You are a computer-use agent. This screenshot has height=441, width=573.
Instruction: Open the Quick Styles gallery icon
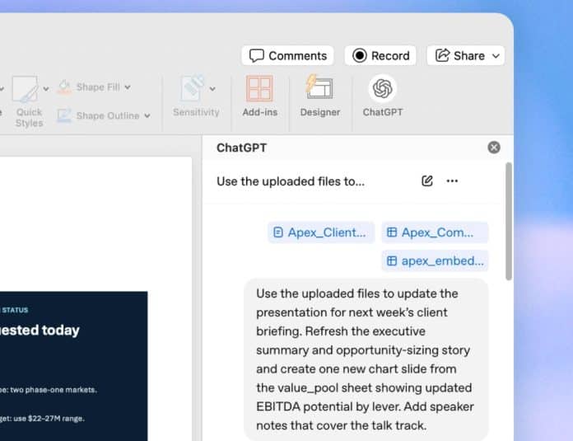coord(26,89)
